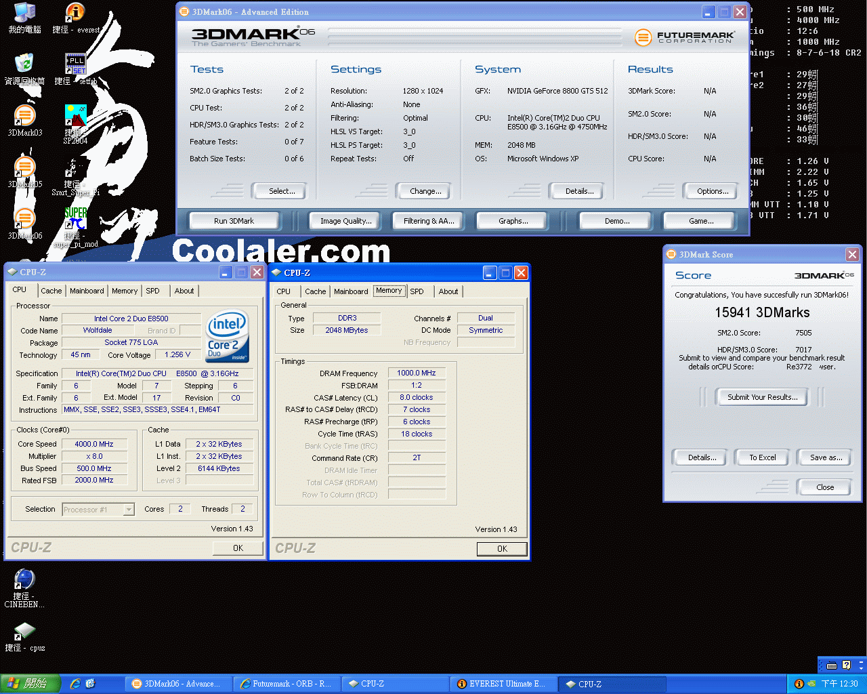The height and width of the screenshot is (694, 867).
Task: Launch the CINEBENCH desktop shortcut
Action: (24, 580)
